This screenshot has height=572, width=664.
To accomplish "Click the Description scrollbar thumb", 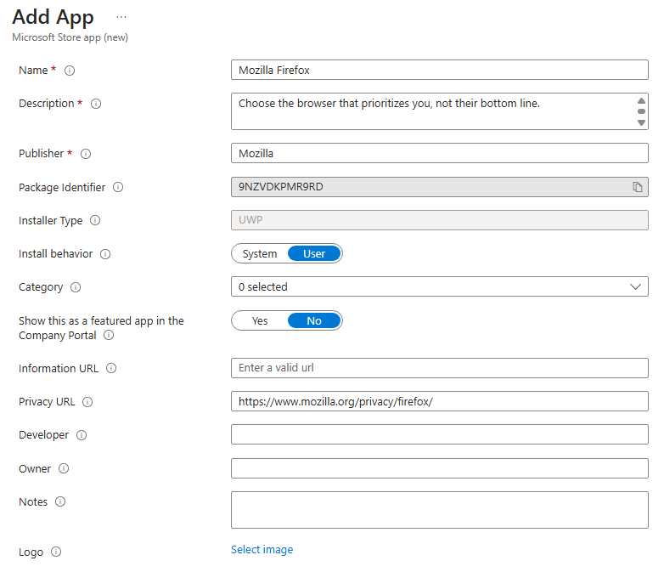I will click(642, 111).
